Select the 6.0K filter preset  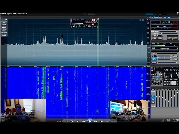coord(161,79)
